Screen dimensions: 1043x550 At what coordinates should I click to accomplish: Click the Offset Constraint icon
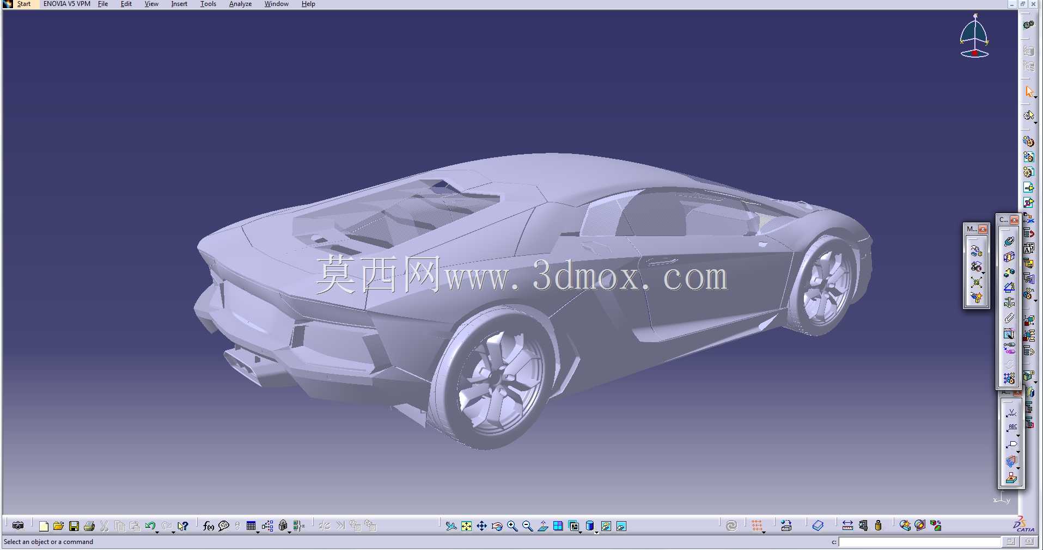(1009, 272)
